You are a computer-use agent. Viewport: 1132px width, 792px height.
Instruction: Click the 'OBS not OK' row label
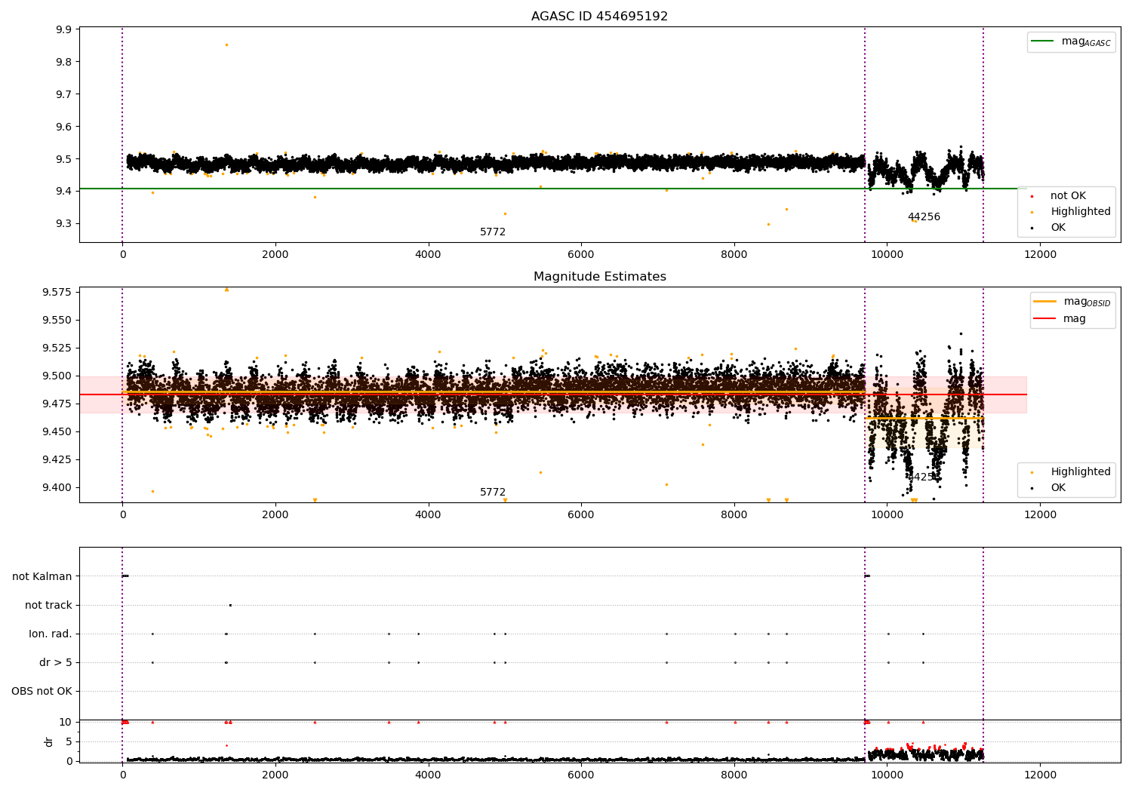pyautogui.click(x=42, y=691)
